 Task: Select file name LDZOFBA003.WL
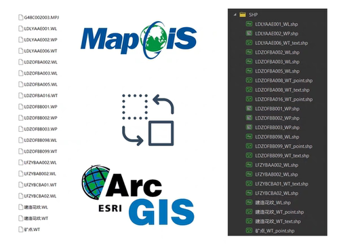click(41, 73)
